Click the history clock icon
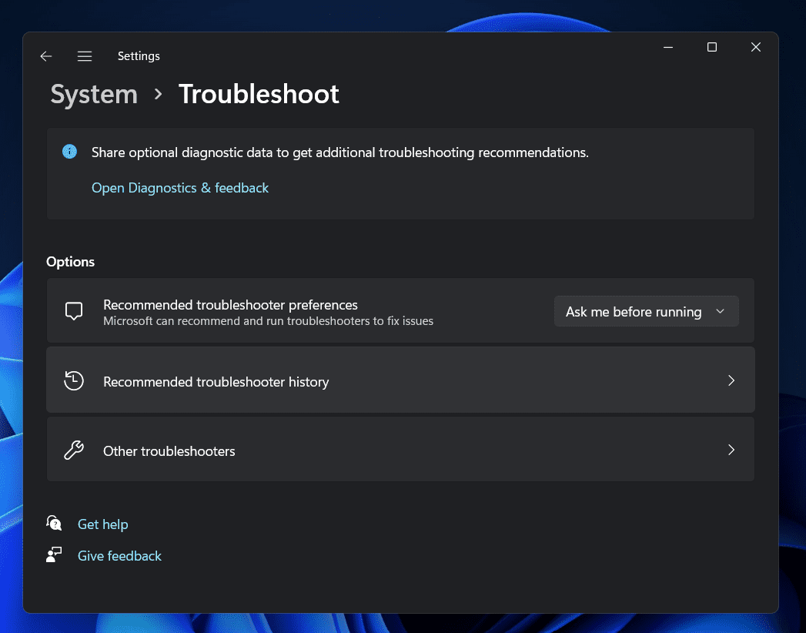This screenshot has height=633, width=806. coord(74,380)
